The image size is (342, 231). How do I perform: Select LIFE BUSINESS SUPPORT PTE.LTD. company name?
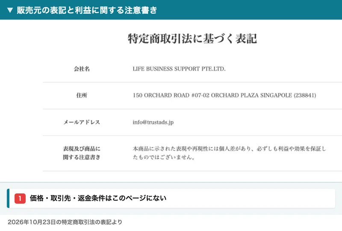[179, 69]
